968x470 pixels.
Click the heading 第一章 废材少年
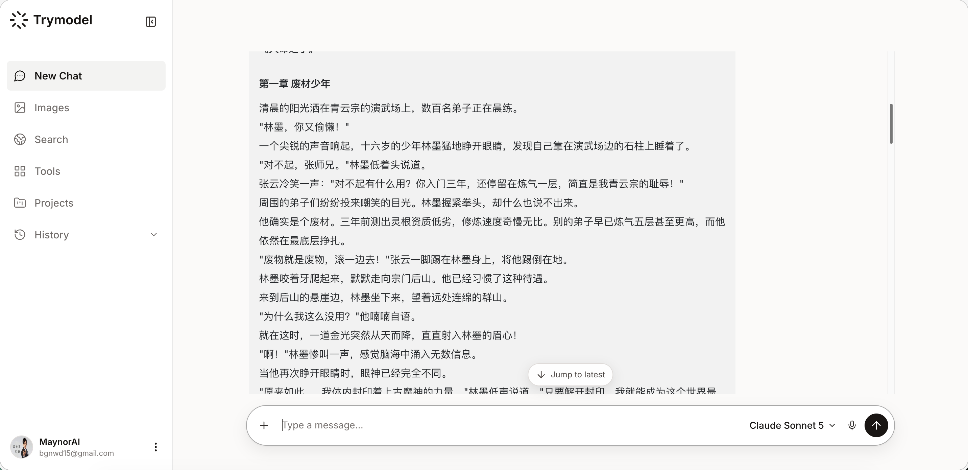point(295,84)
